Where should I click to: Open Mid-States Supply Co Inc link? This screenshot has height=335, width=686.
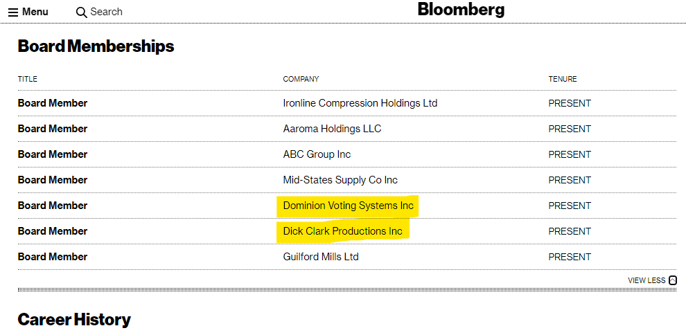coord(340,180)
